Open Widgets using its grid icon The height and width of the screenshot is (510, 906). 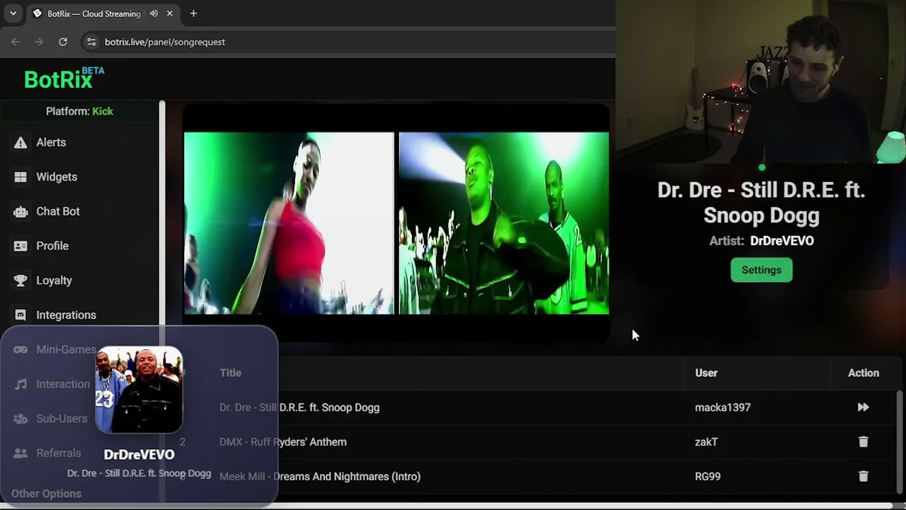21,177
